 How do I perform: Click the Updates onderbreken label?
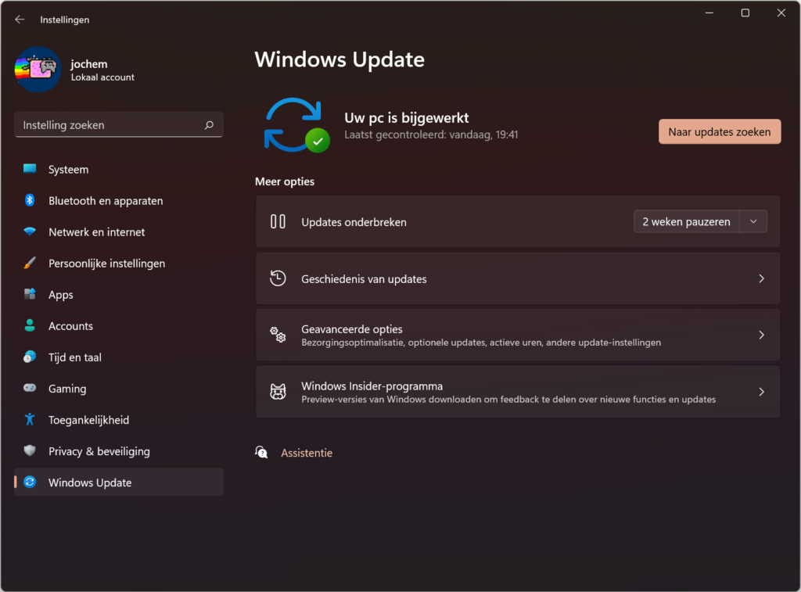354,222
